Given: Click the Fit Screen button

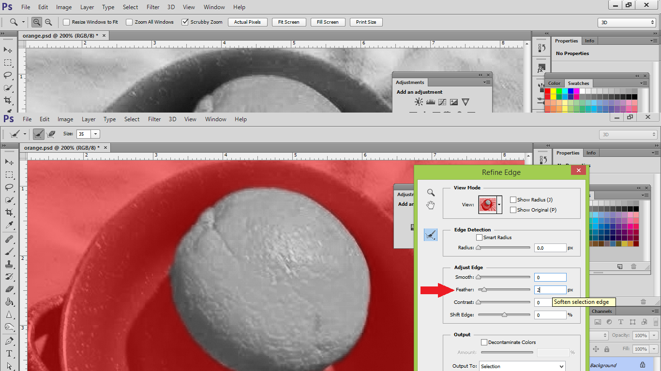Looking at the screenshot, I should [x=288, y=22].
